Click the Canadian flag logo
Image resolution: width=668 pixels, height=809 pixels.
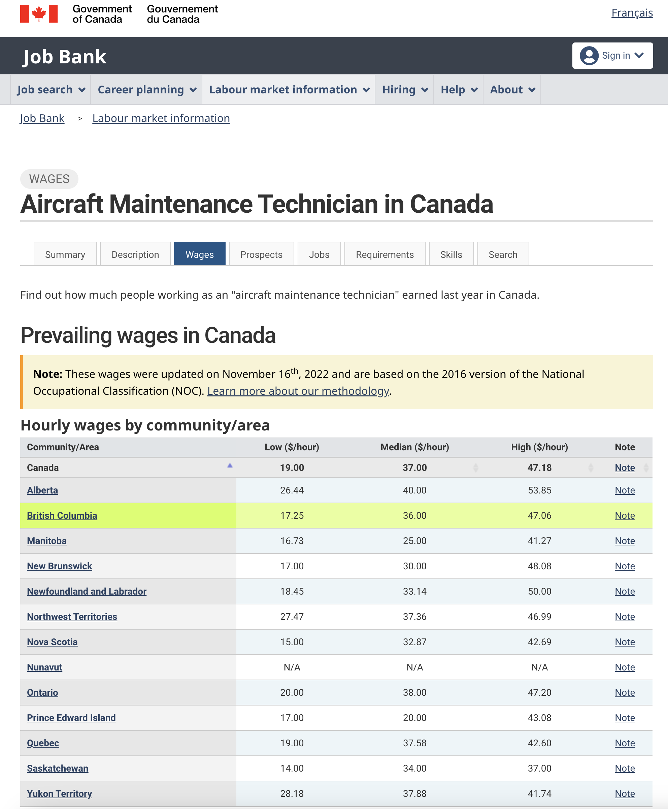point(39,14)
